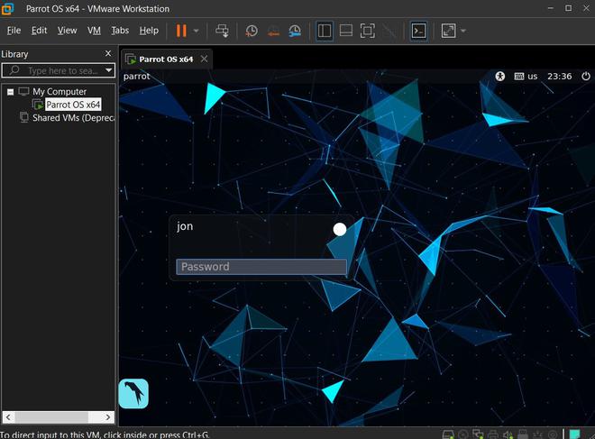This screenshot has width=595, height=439.
Task: Open the power options dropdown beside Pause
Action: (x=197, y=31)
